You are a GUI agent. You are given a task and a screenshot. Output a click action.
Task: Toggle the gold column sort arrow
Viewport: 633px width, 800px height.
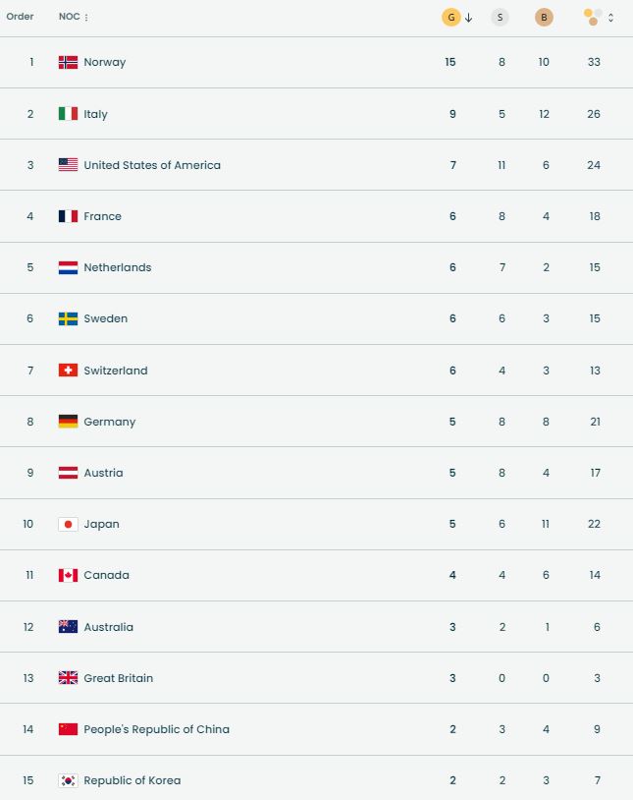click(x=469, y=18)
